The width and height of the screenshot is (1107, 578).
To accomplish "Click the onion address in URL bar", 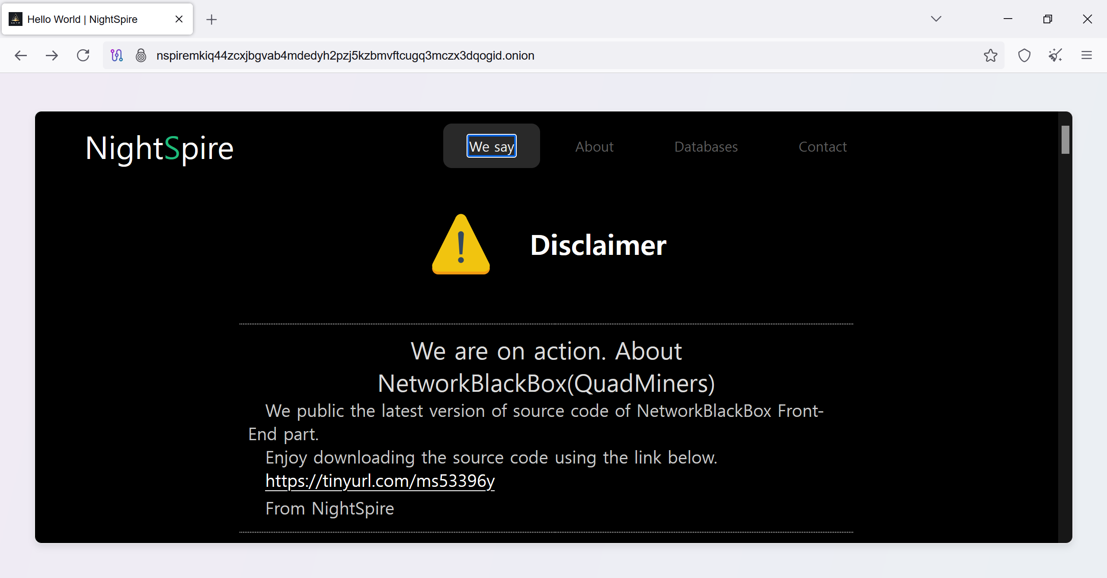I will tap(346, 56).
